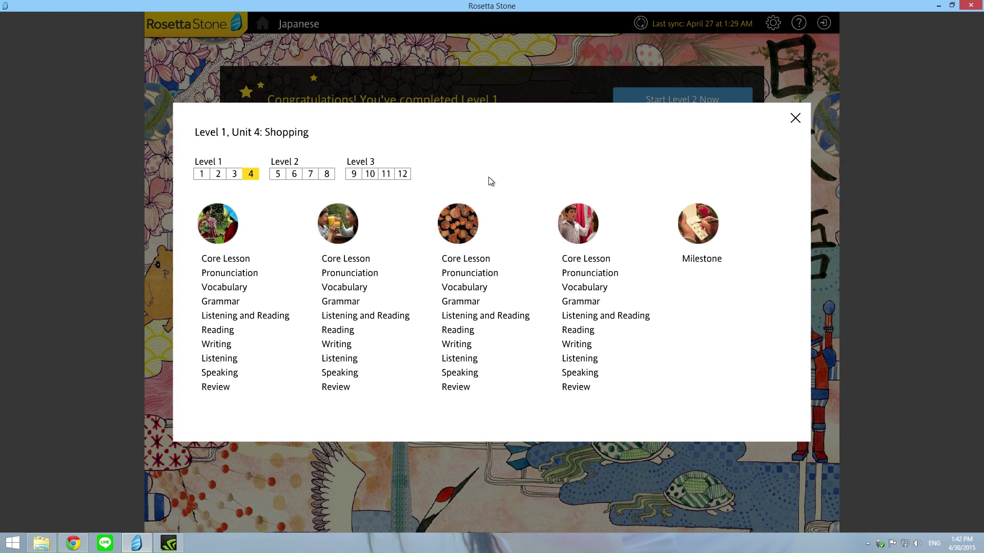Open lesson 4 thumbnail with man pointing
Screen dimensions: 984x553
(x=578, y=224)
